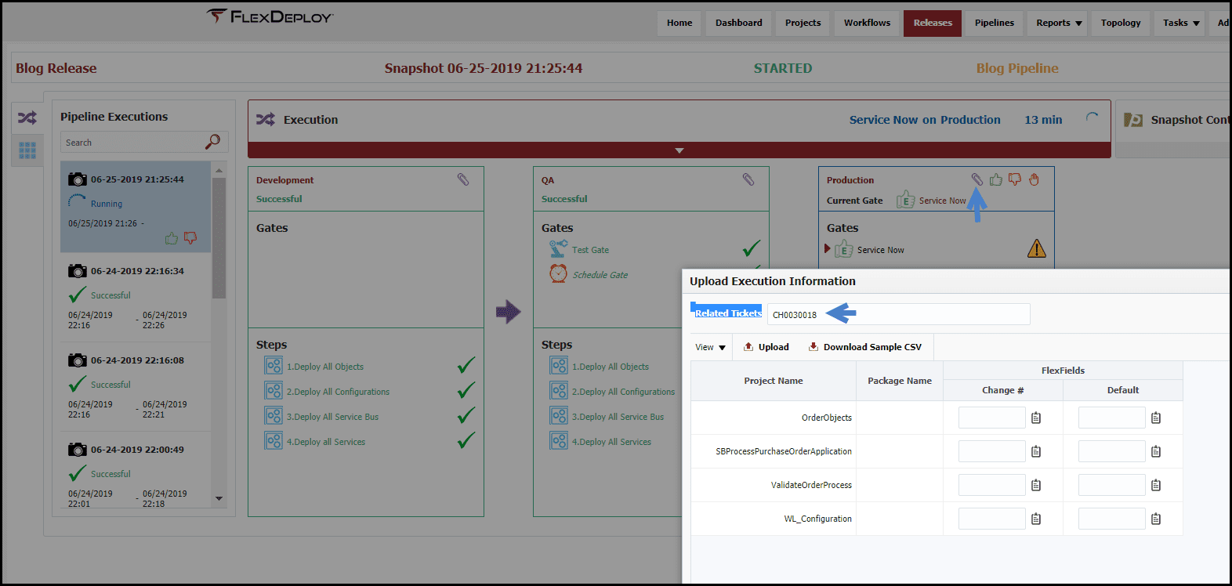This screenshot has height=586, width=1232.
Task: Click the approve thumbs-up icon in Production stage
Action: coord(996,179)
